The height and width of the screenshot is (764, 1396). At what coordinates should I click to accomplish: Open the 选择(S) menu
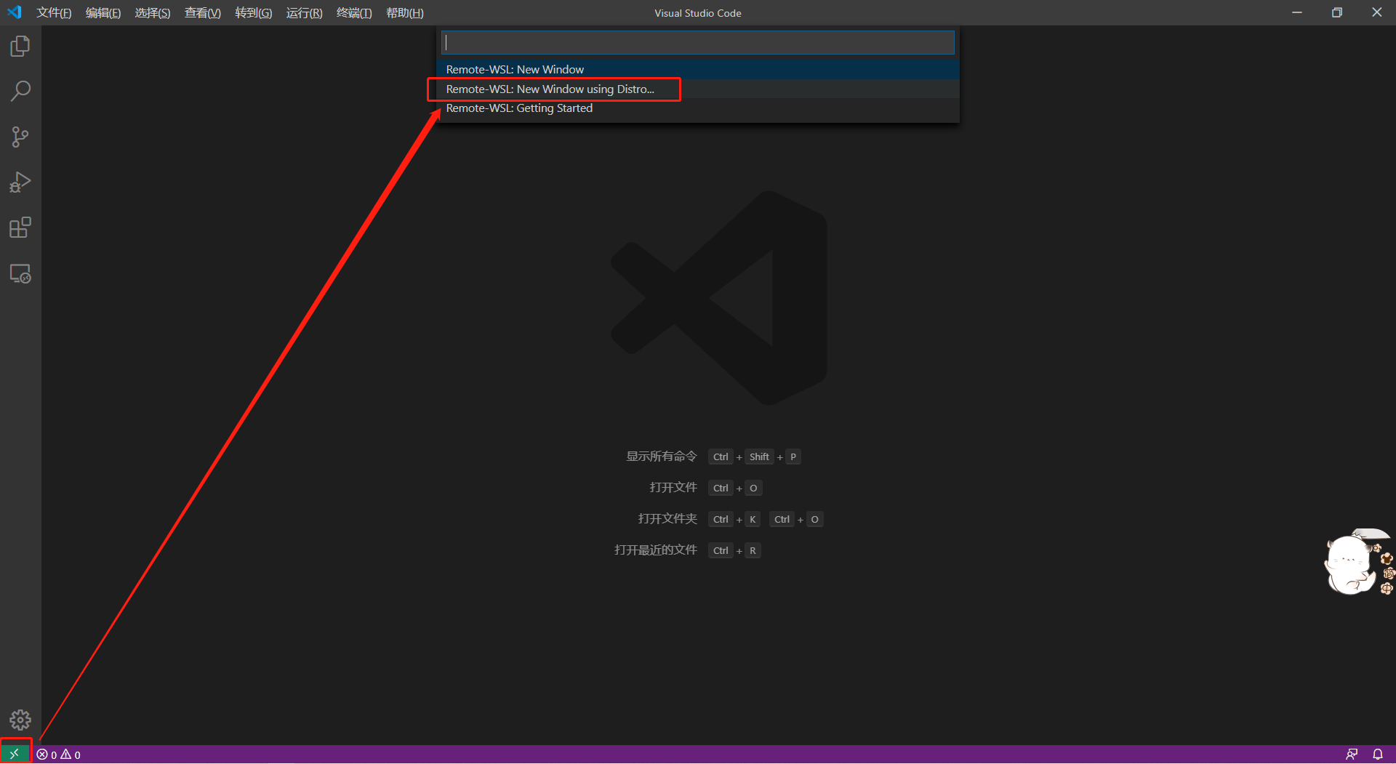click(153, 13)
